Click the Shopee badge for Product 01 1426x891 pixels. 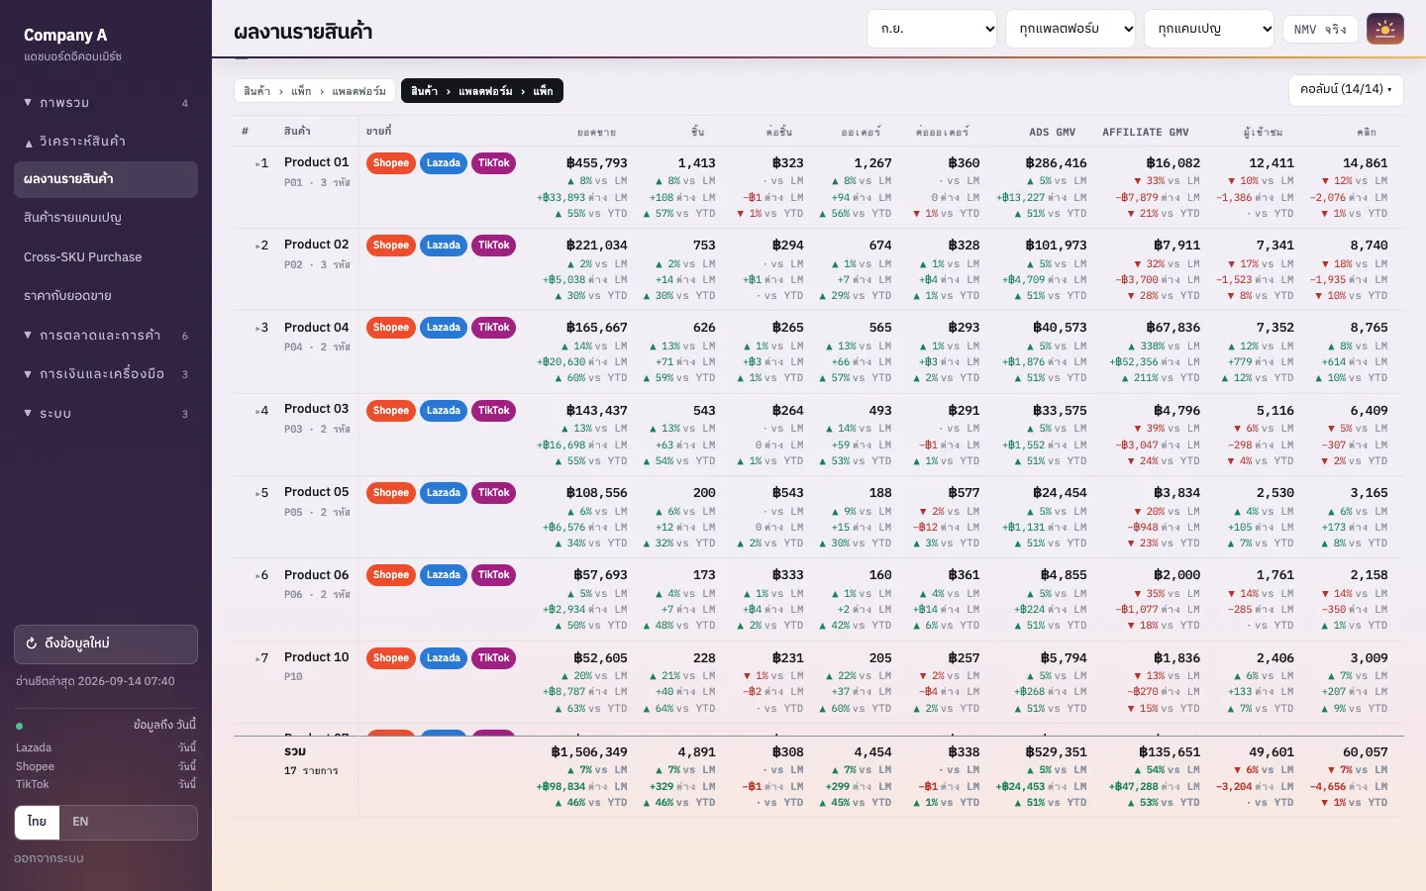coord(391,163)
